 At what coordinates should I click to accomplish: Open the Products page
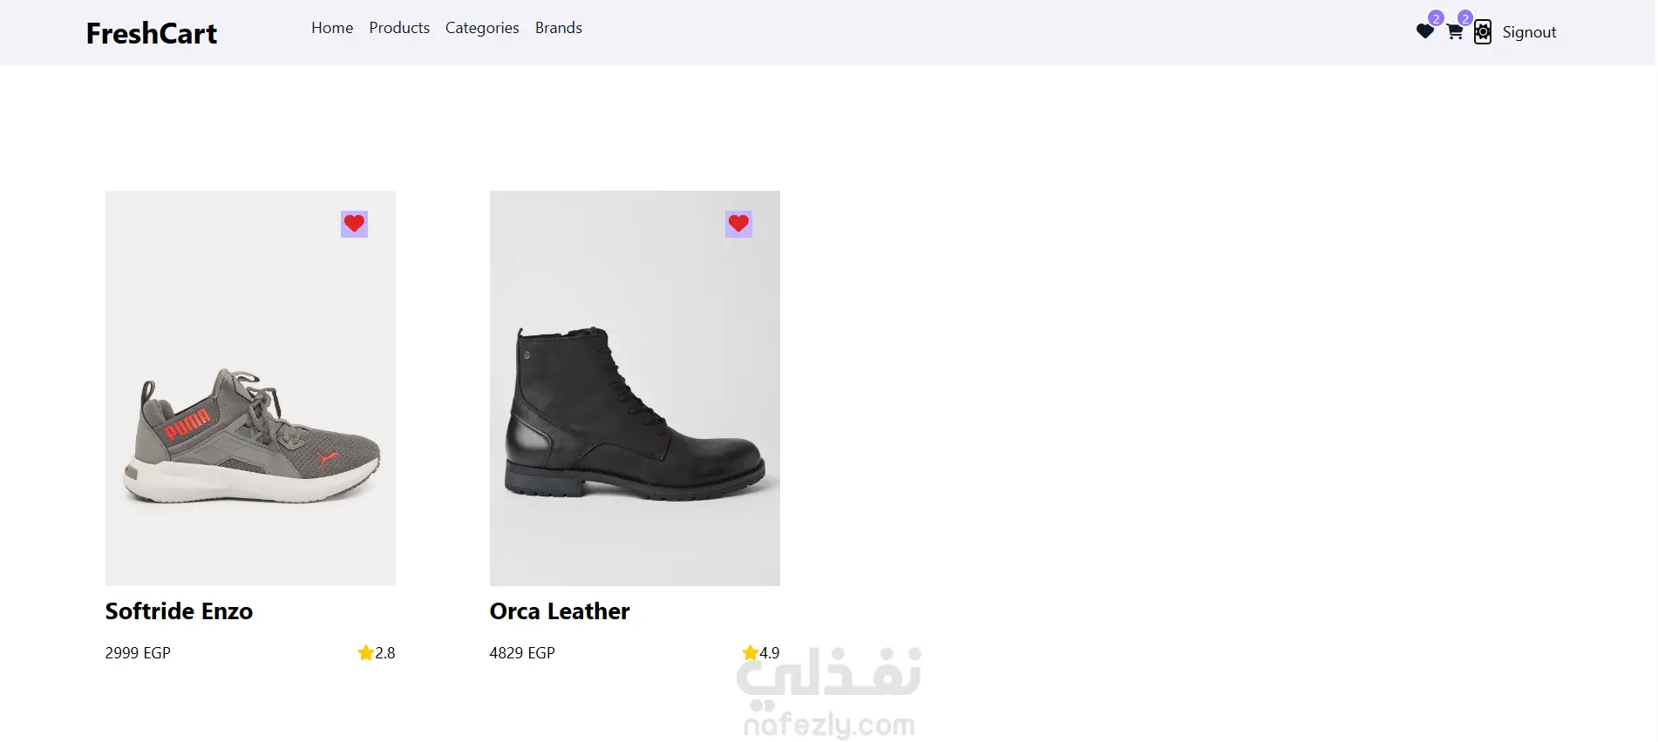[399, 28]
